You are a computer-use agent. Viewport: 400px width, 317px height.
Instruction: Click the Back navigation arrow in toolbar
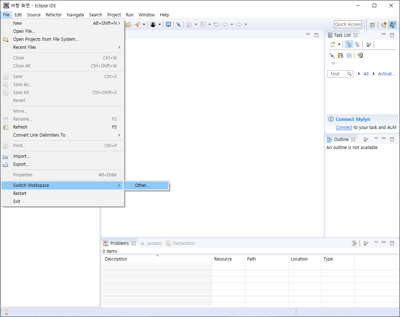[x=225, y=24]
